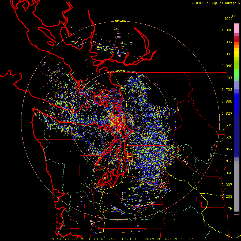Select the 0.467 scale value
Image resolution: width=241 pixels, height=241 pixels.
227,149
